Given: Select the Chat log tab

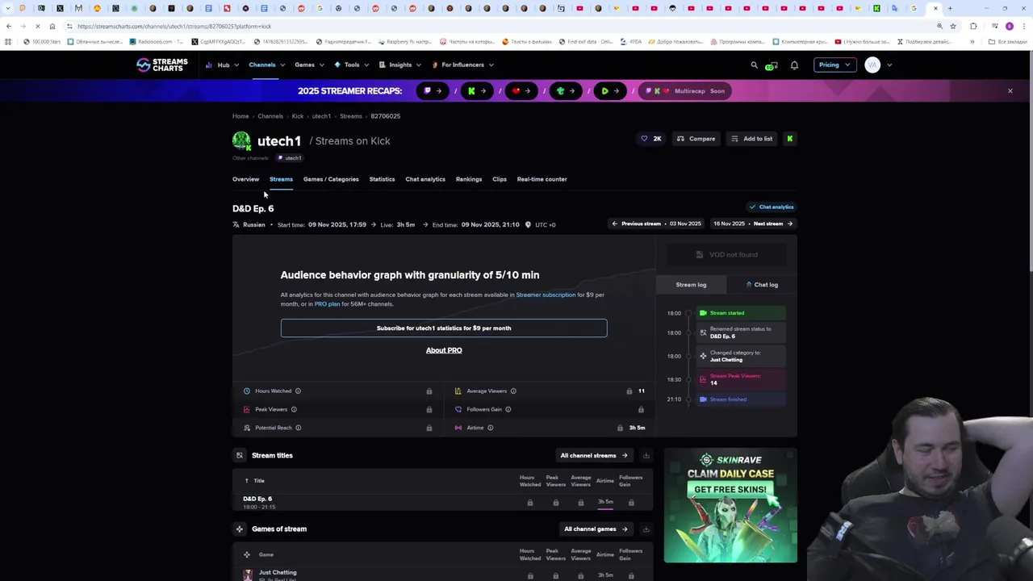Looking at the screenshot, I should pyautogui.click(x=762, y=284).
